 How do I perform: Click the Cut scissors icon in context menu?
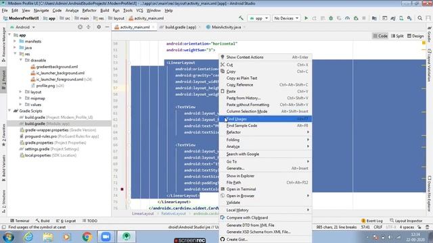pos(223,65)
